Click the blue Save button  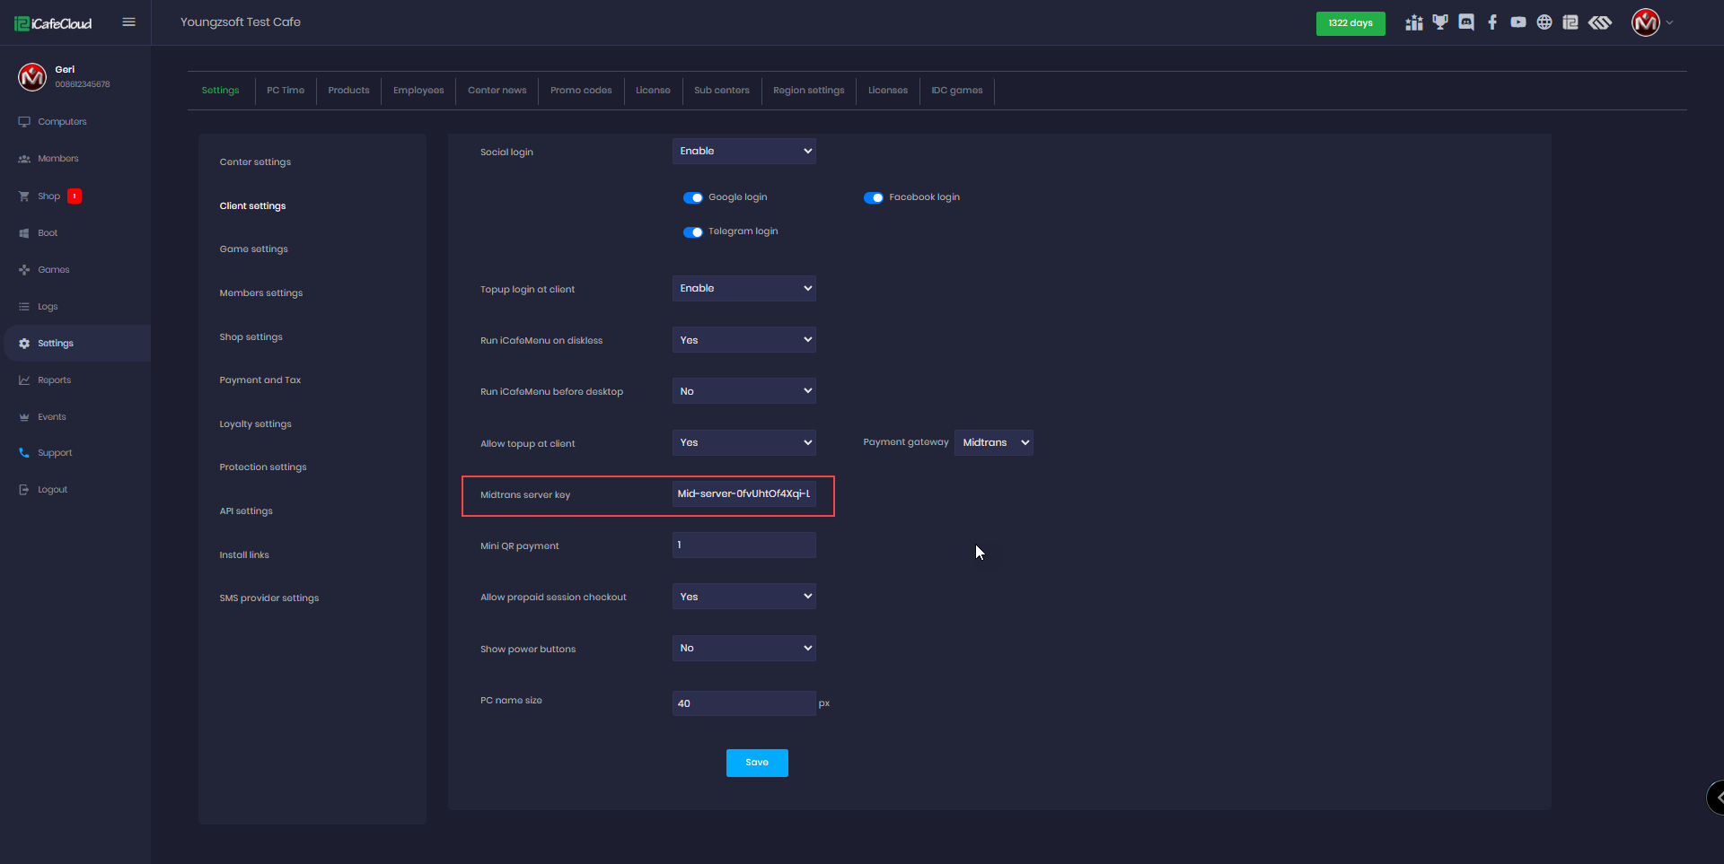click(x=757, y=763)
